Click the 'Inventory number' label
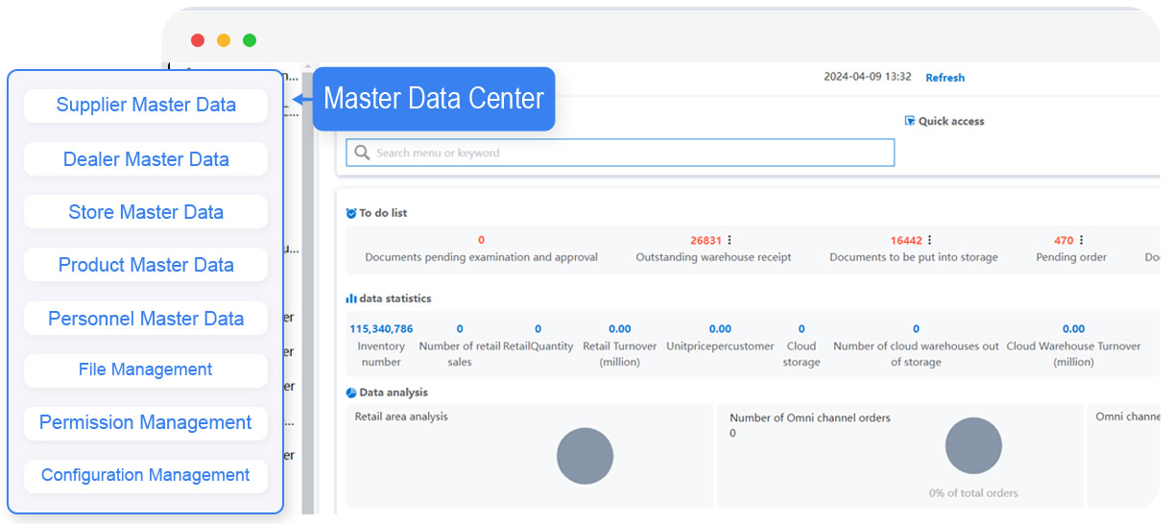This screenshot has height=524, width=1171. [381, 354]
